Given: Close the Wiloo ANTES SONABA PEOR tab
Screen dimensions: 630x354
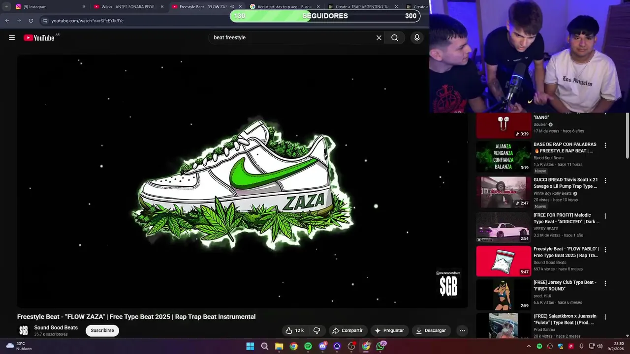Looking at the screenshot, I should coord(162,7).
